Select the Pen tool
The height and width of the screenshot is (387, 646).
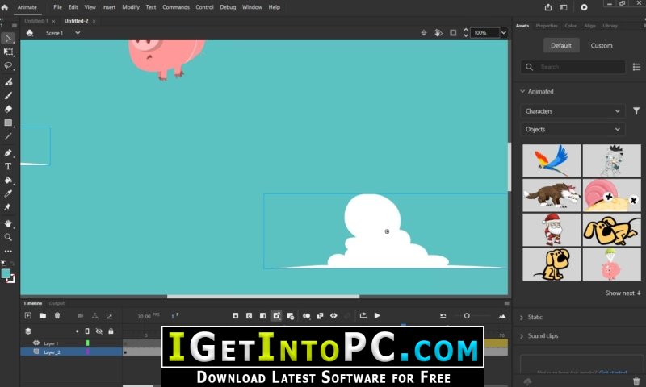[8, 152]
